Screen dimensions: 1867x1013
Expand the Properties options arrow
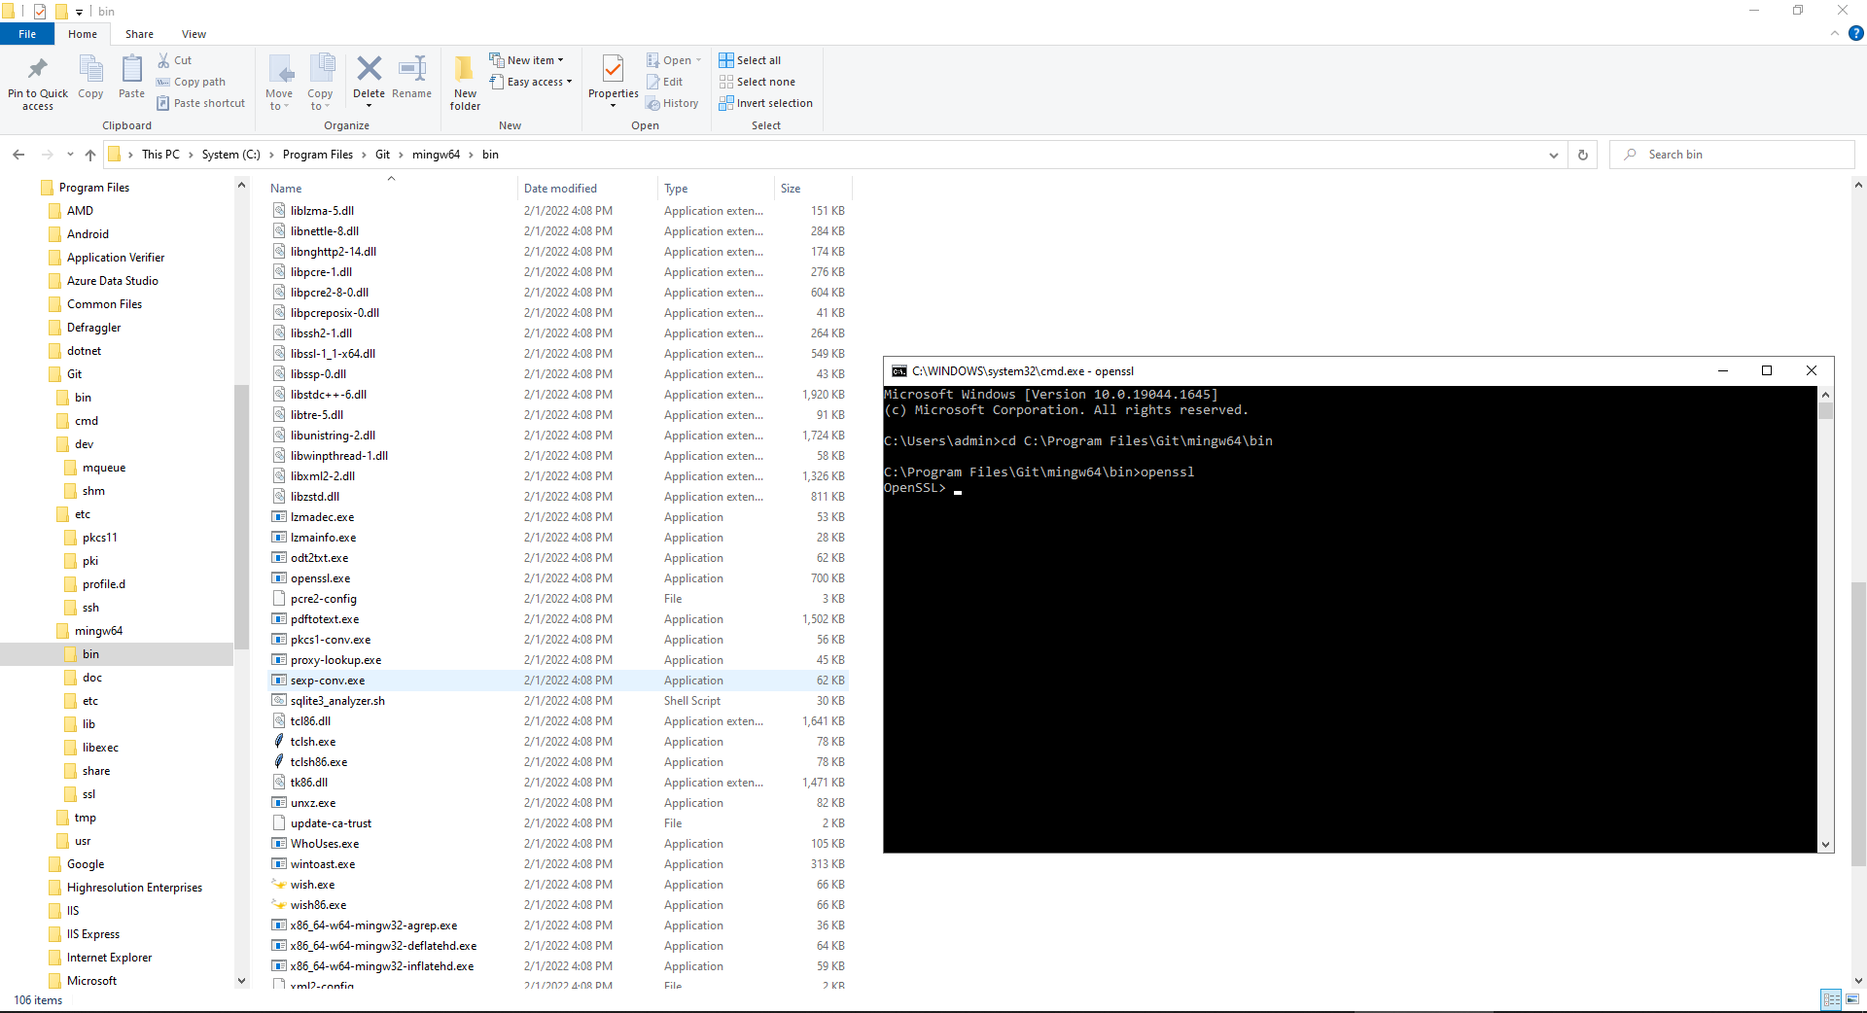613,106
